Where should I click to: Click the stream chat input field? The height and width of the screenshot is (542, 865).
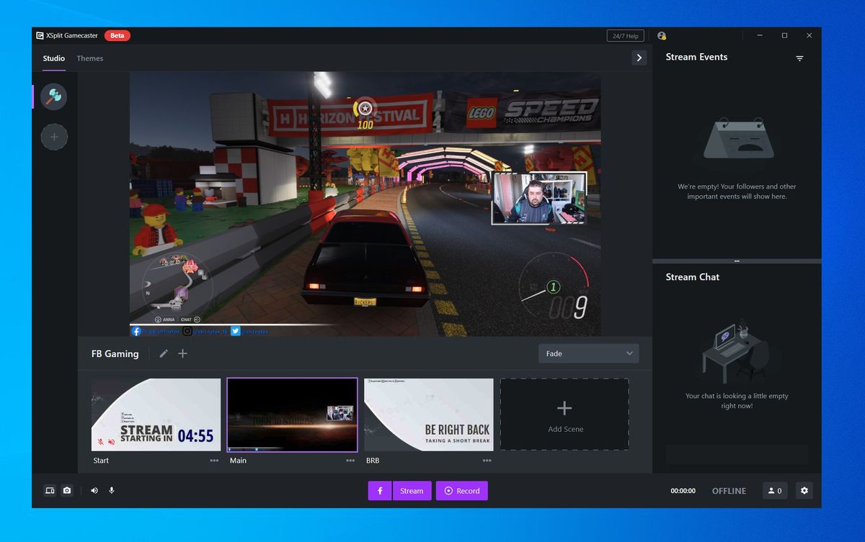pos(737,454)
